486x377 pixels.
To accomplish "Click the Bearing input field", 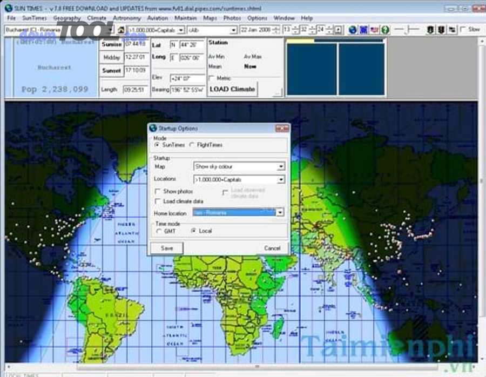I will pos(187,90).
